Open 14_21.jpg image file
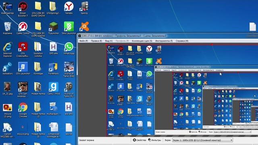The width and height of the screenshot is (258, 145). (8, 89)
